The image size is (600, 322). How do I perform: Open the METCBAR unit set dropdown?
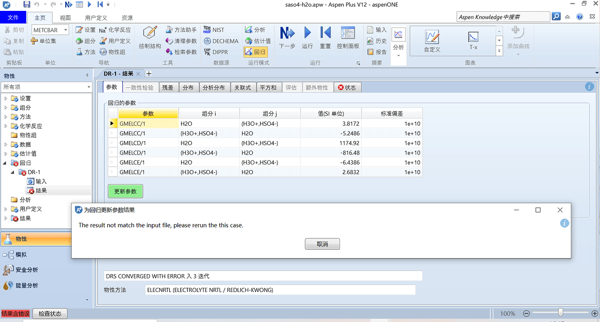click(x=66, y=30)
